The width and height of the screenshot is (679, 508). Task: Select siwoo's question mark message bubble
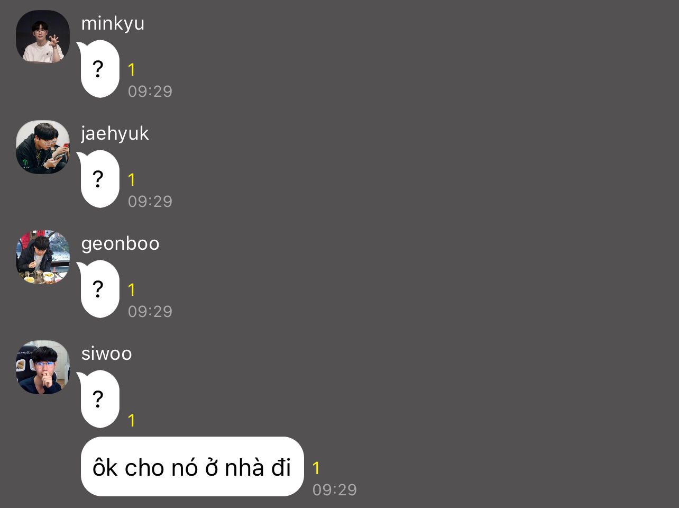tap(99, 399)
